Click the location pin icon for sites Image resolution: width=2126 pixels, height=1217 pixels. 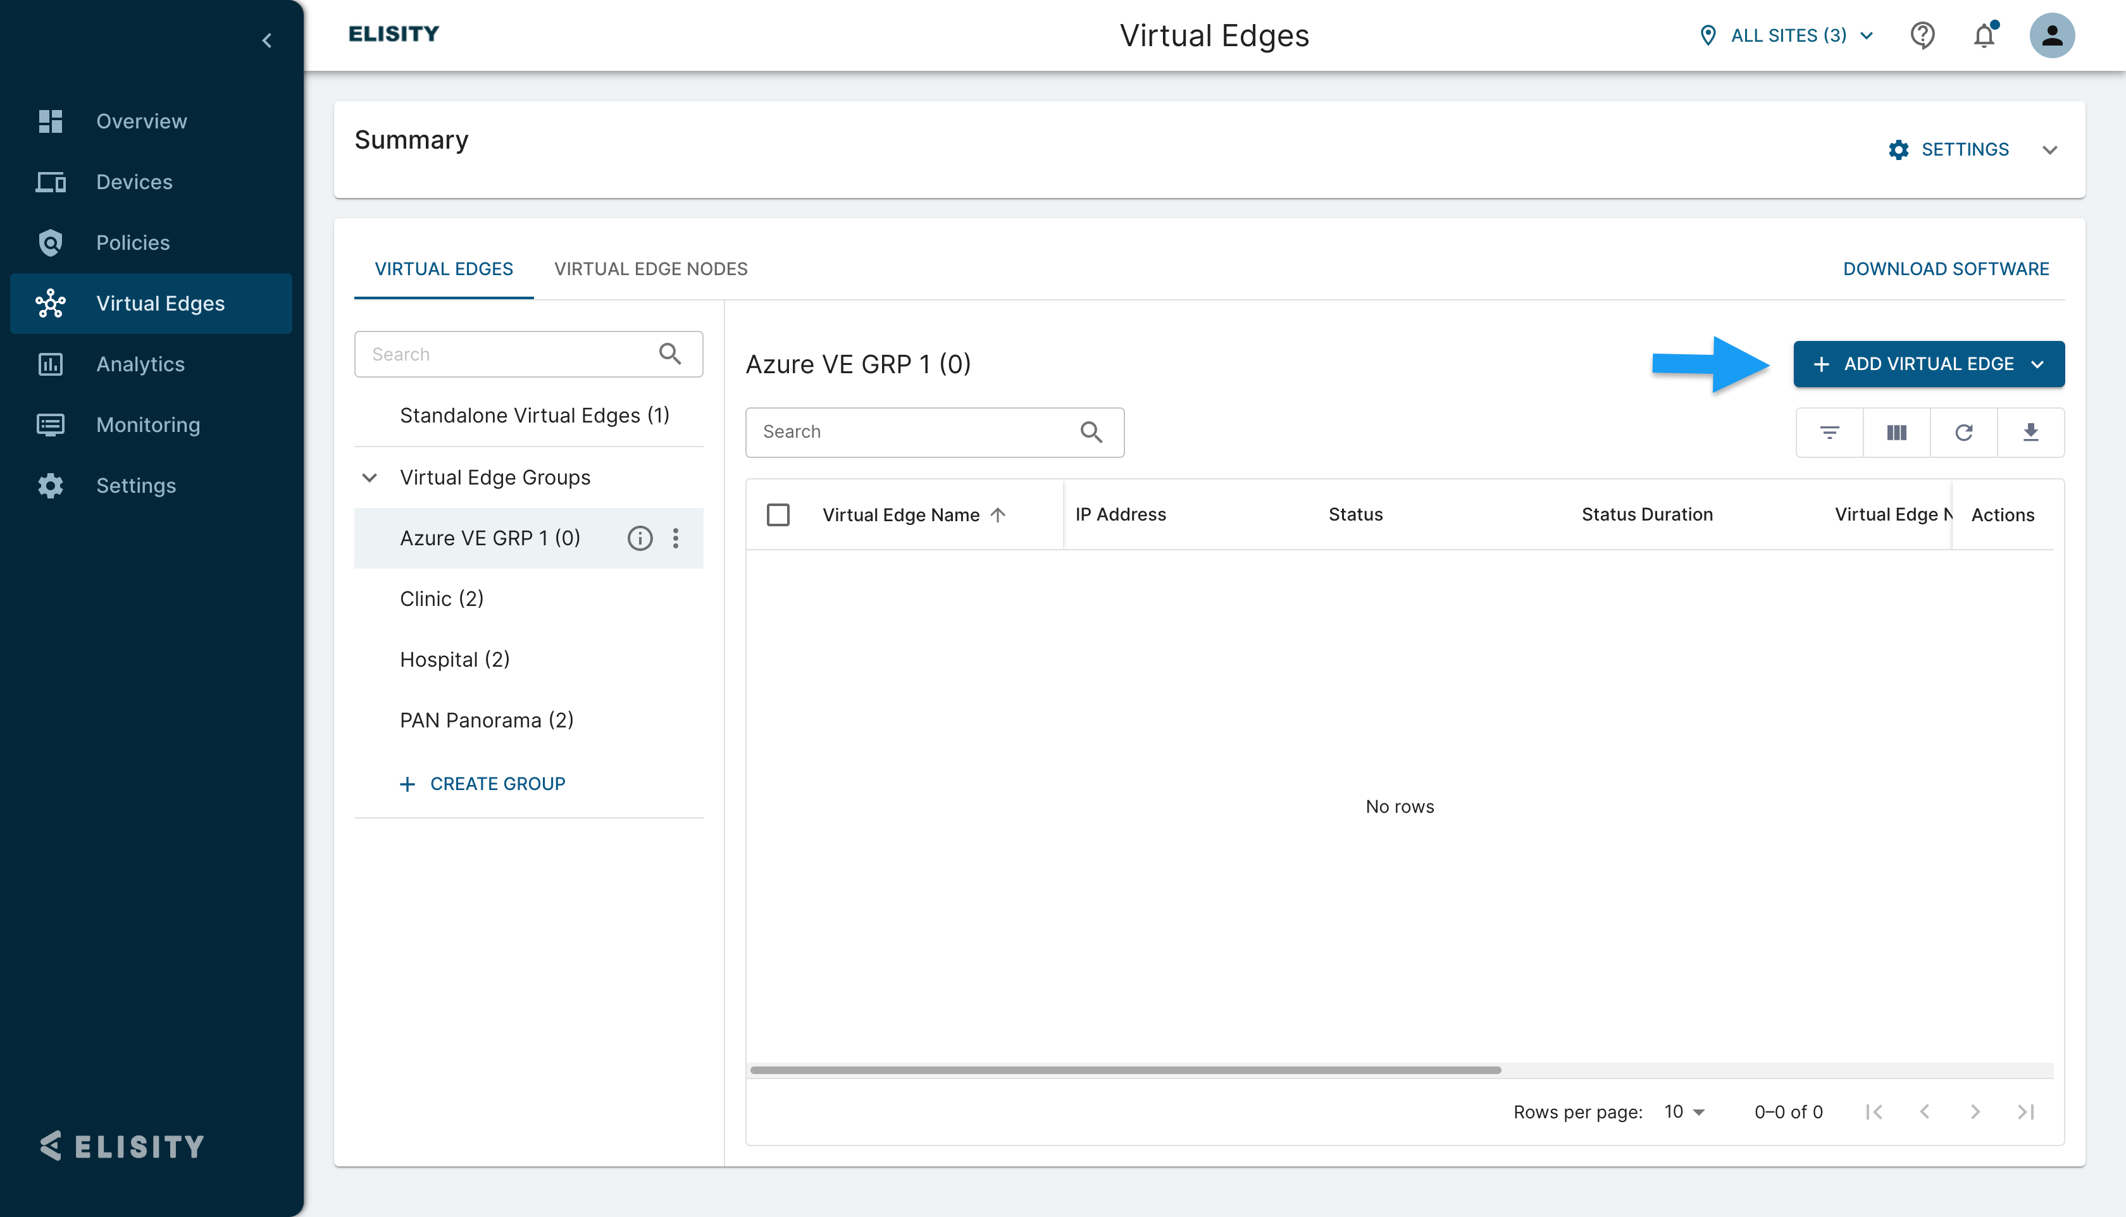tap(1708, 35)
